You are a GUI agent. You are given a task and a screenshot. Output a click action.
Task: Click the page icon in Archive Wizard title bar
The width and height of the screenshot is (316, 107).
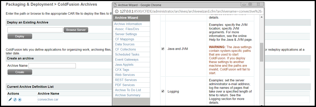115,5
